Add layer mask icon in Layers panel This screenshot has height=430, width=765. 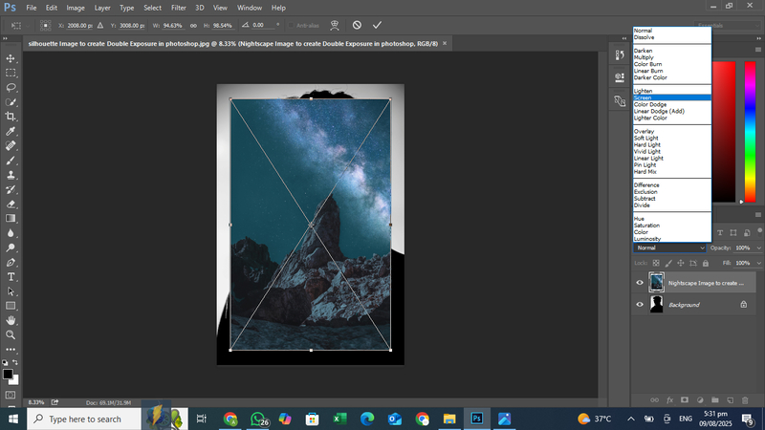pyautogui.click(x=685, y=399)
